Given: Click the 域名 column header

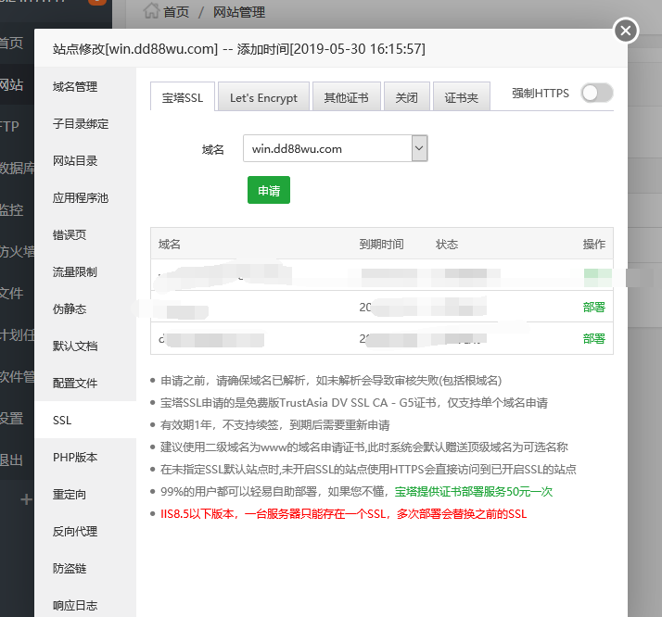Looking at the screenshot, I should pos(170,245).
